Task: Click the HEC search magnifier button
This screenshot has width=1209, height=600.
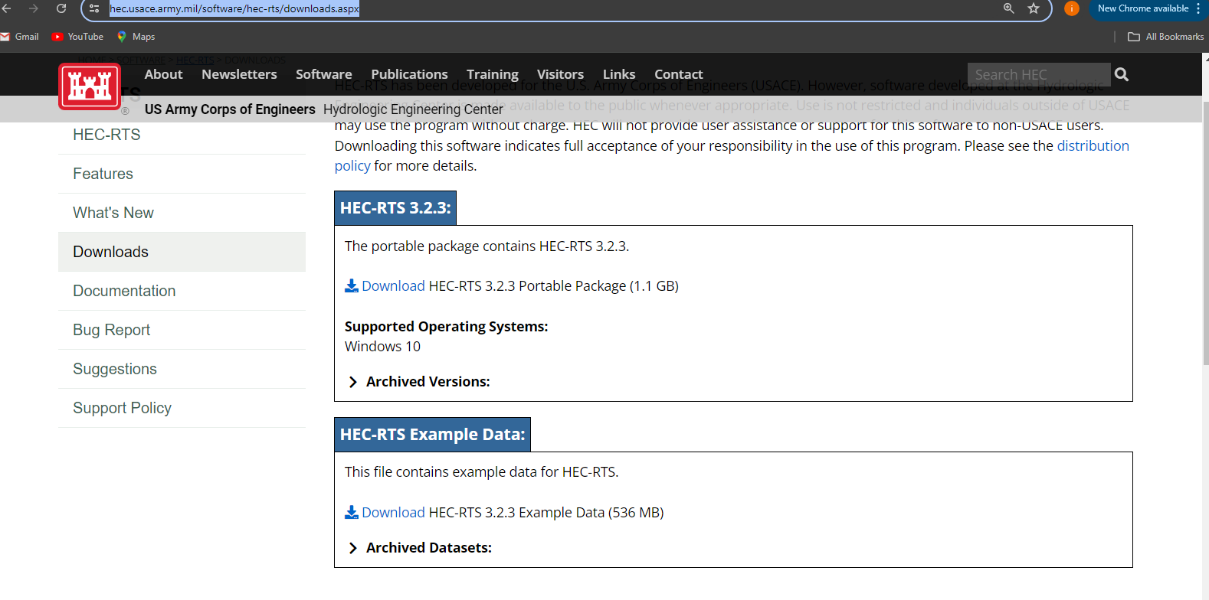Action: click(1122, 74)
